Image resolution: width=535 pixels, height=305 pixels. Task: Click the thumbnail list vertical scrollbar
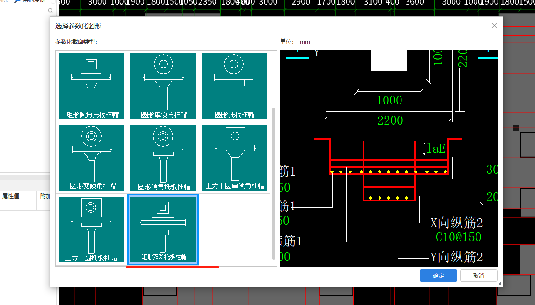click(273, 183)
